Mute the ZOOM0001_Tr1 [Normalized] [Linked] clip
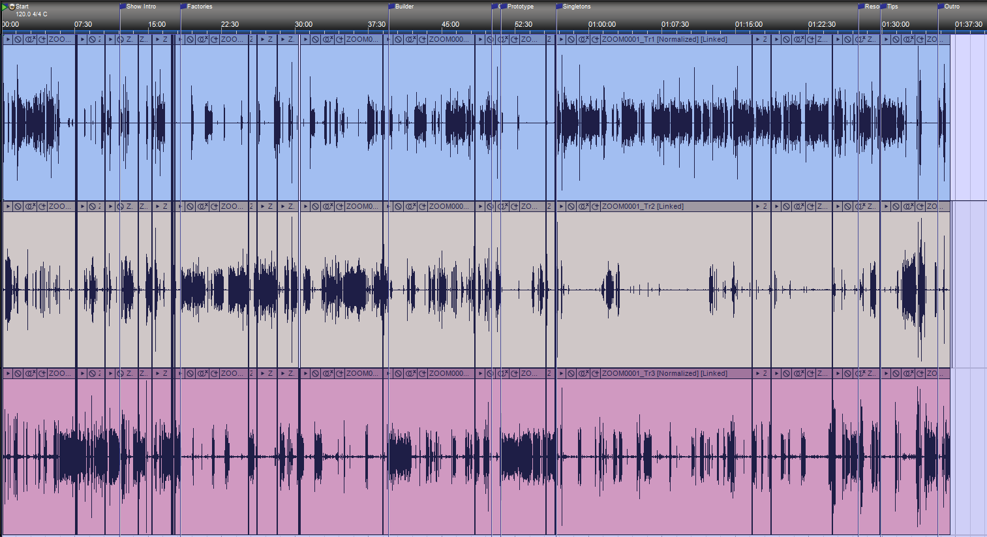 pos(571,39)
